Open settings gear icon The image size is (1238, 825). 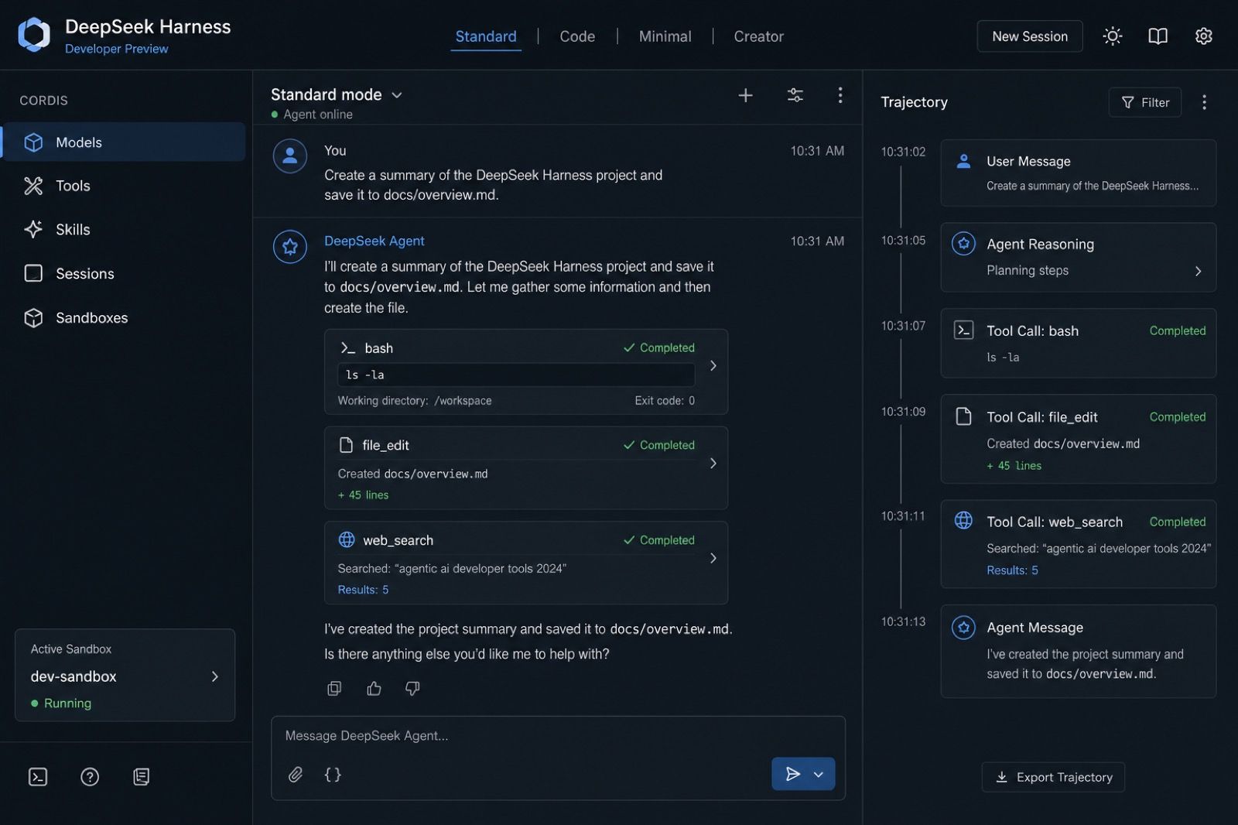click(x=1203, y=36)
